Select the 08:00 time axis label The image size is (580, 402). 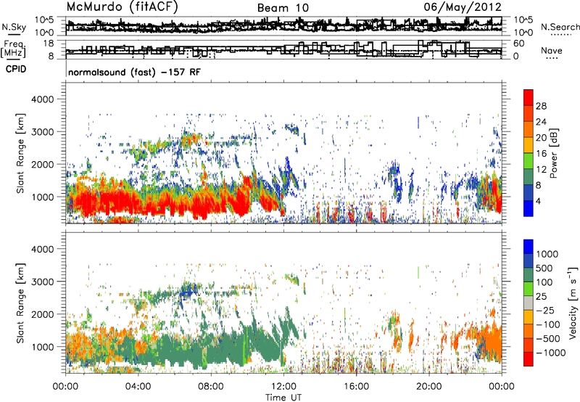(x=211, y=387)
